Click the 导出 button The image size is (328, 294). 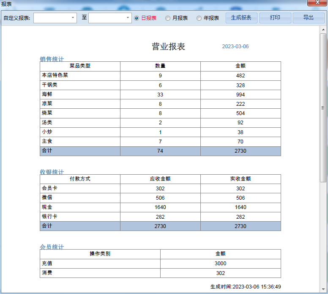click(x=308, y=18)
